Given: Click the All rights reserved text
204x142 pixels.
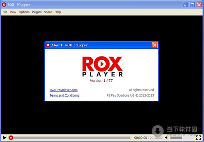Looking at the screenshot, I should [x=141, y=90].
